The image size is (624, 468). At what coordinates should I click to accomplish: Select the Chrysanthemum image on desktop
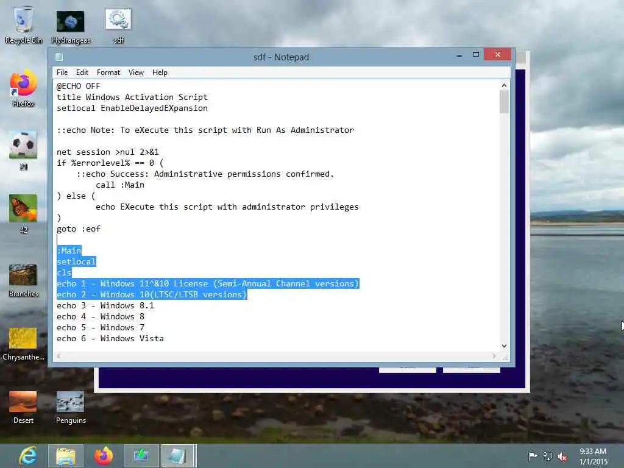click(x=24, y=344)
